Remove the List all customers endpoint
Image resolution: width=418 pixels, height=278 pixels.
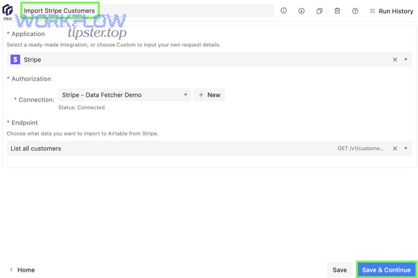tap(395, 148)
